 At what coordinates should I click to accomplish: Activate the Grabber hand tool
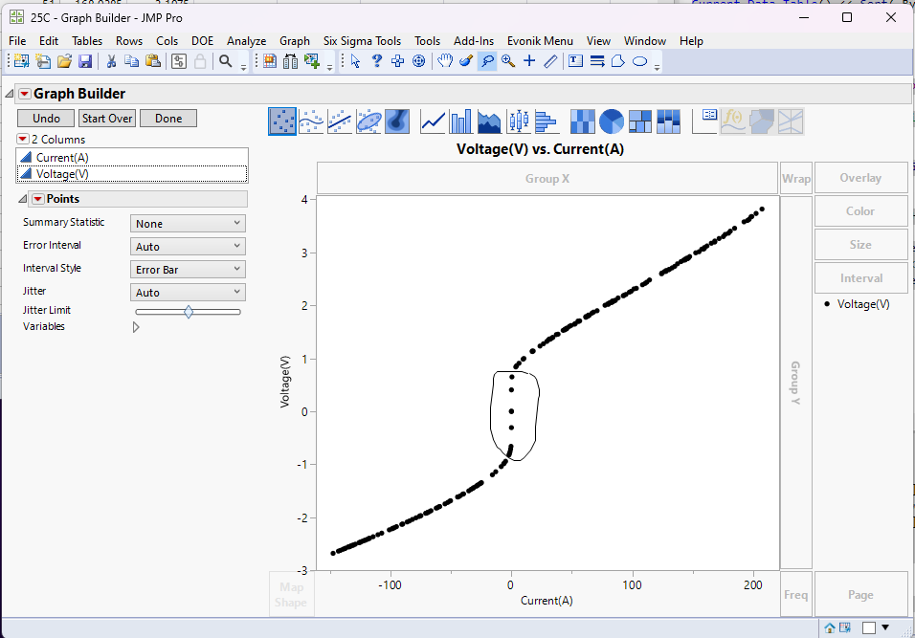(445, 61)
